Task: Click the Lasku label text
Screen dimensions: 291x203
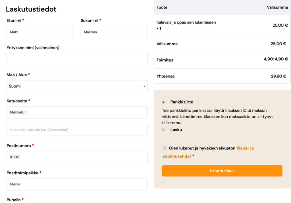Action: [176, 130]
